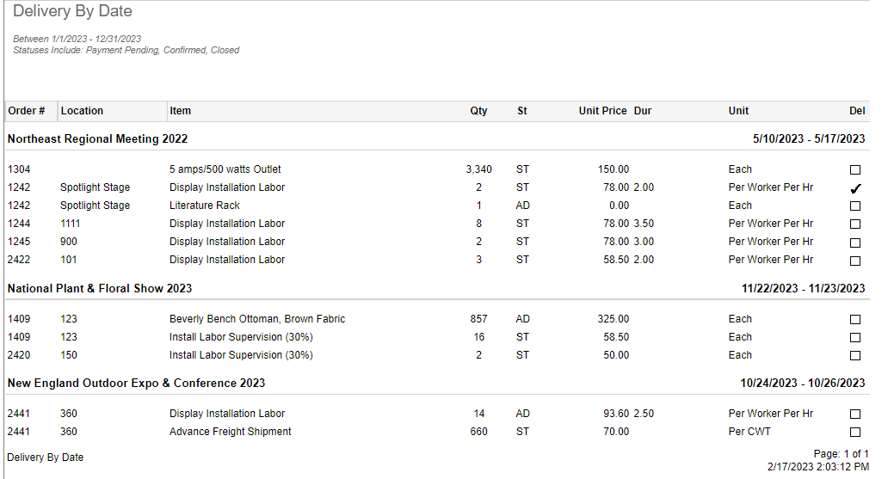Image resolution: width=888 pixels, height=479 pixels.
Task: Click the Delivery By Date report title
Action: 72,12
